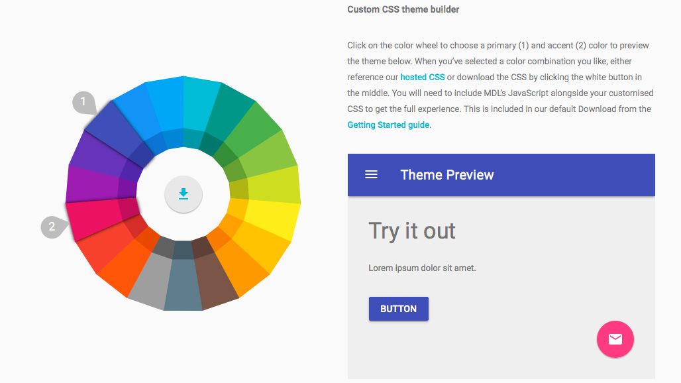The height and width of the screenshot is (383, 681).
Task: Open the hosted CSS link
Action: [x=422, y=77]
